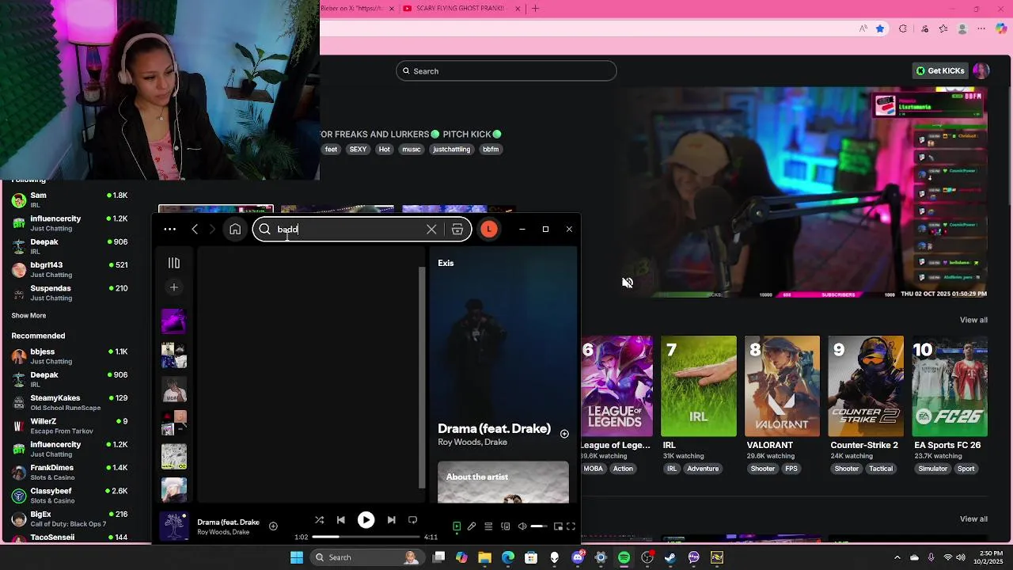This screenshot has height=570, width=1013.
Task: Open Spotify mini player
Action: (558, 526)
